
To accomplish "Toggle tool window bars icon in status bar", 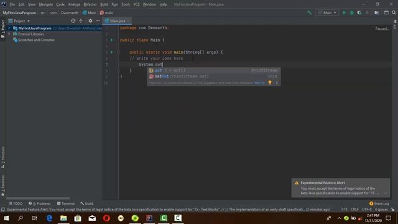I will [x=2, y=210].
